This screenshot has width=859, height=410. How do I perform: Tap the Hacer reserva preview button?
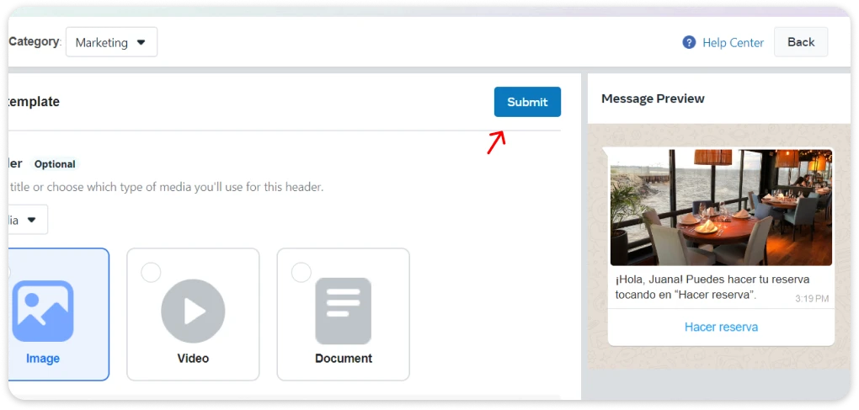[x=721, y=327]
